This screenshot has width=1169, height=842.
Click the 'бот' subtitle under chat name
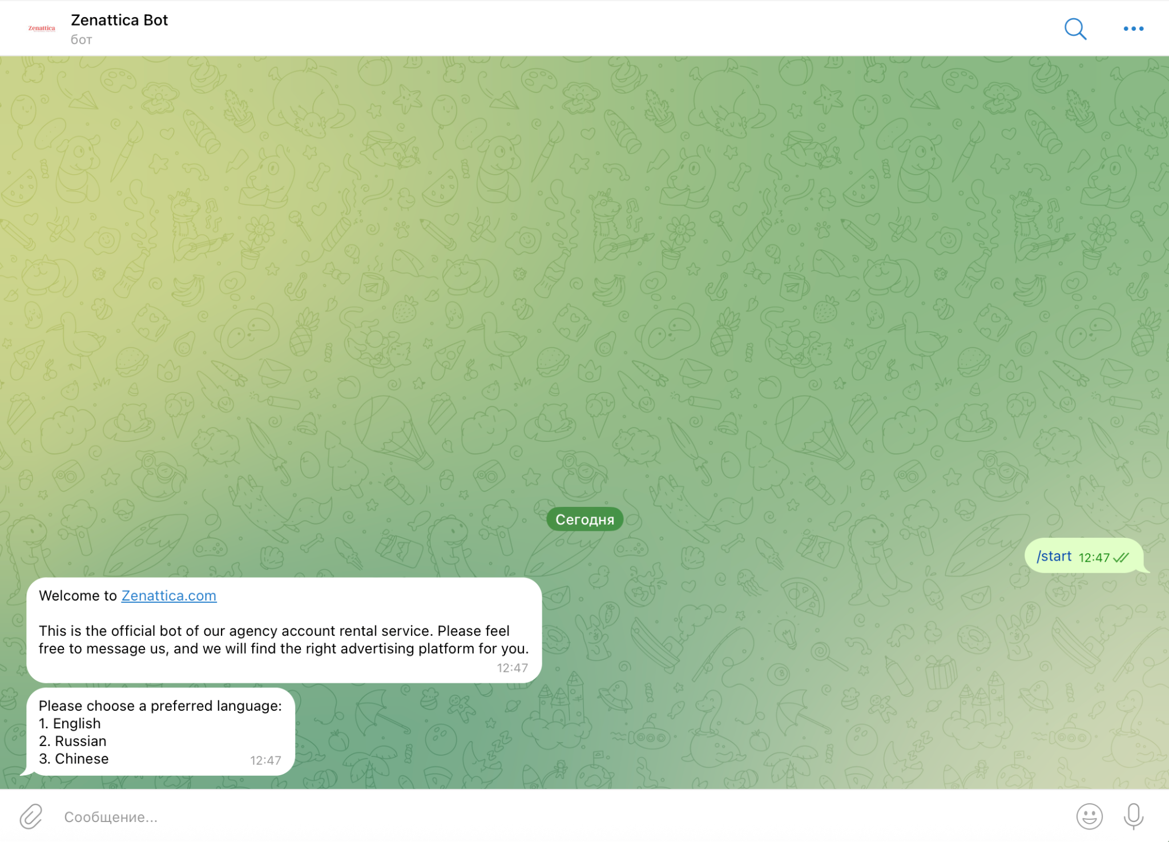(x=81, y=40)
